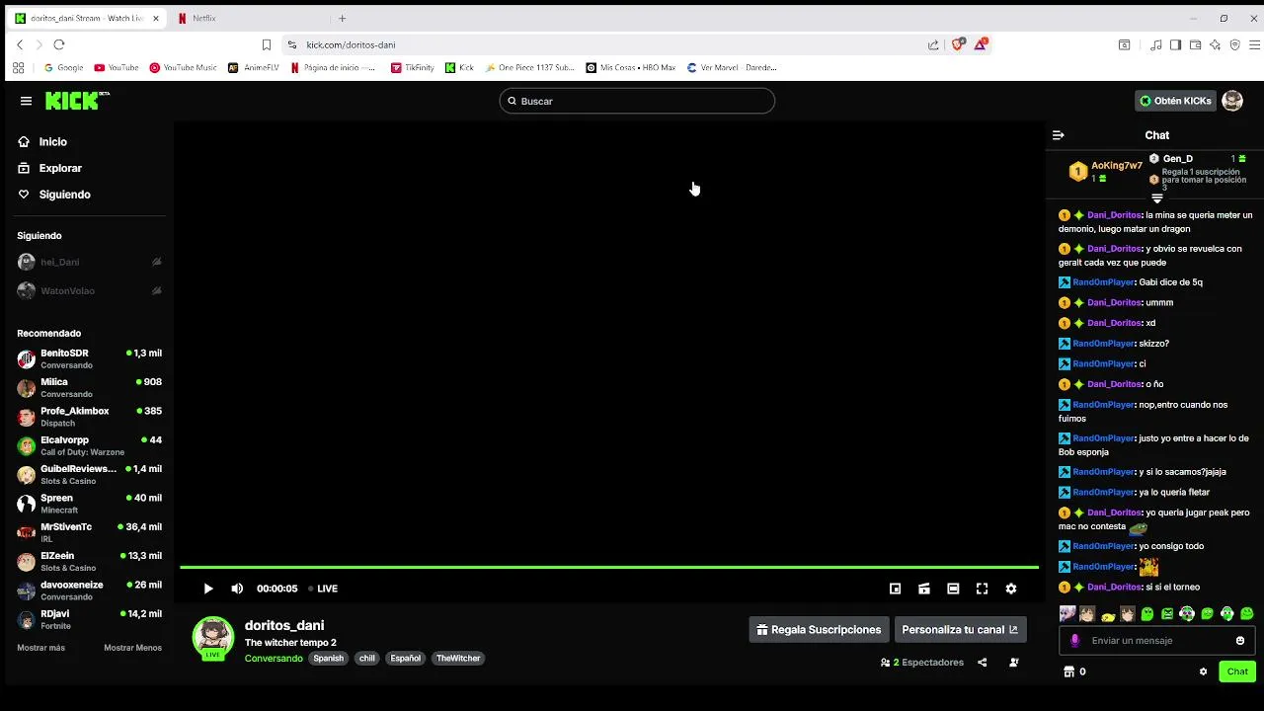Open recommended channel MrStivenTc
The height and width of the screenshot is (711, 1264).
click(89, 532)
